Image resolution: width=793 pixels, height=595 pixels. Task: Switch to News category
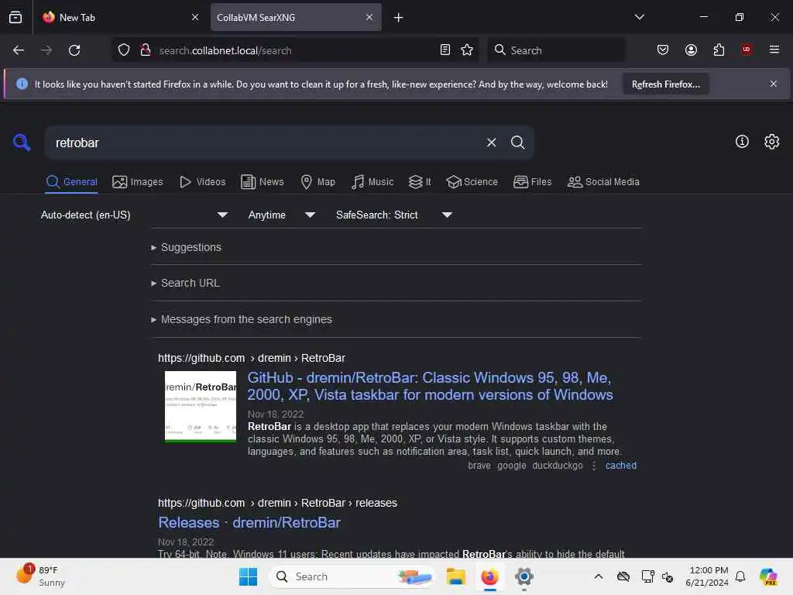[263, 181]
